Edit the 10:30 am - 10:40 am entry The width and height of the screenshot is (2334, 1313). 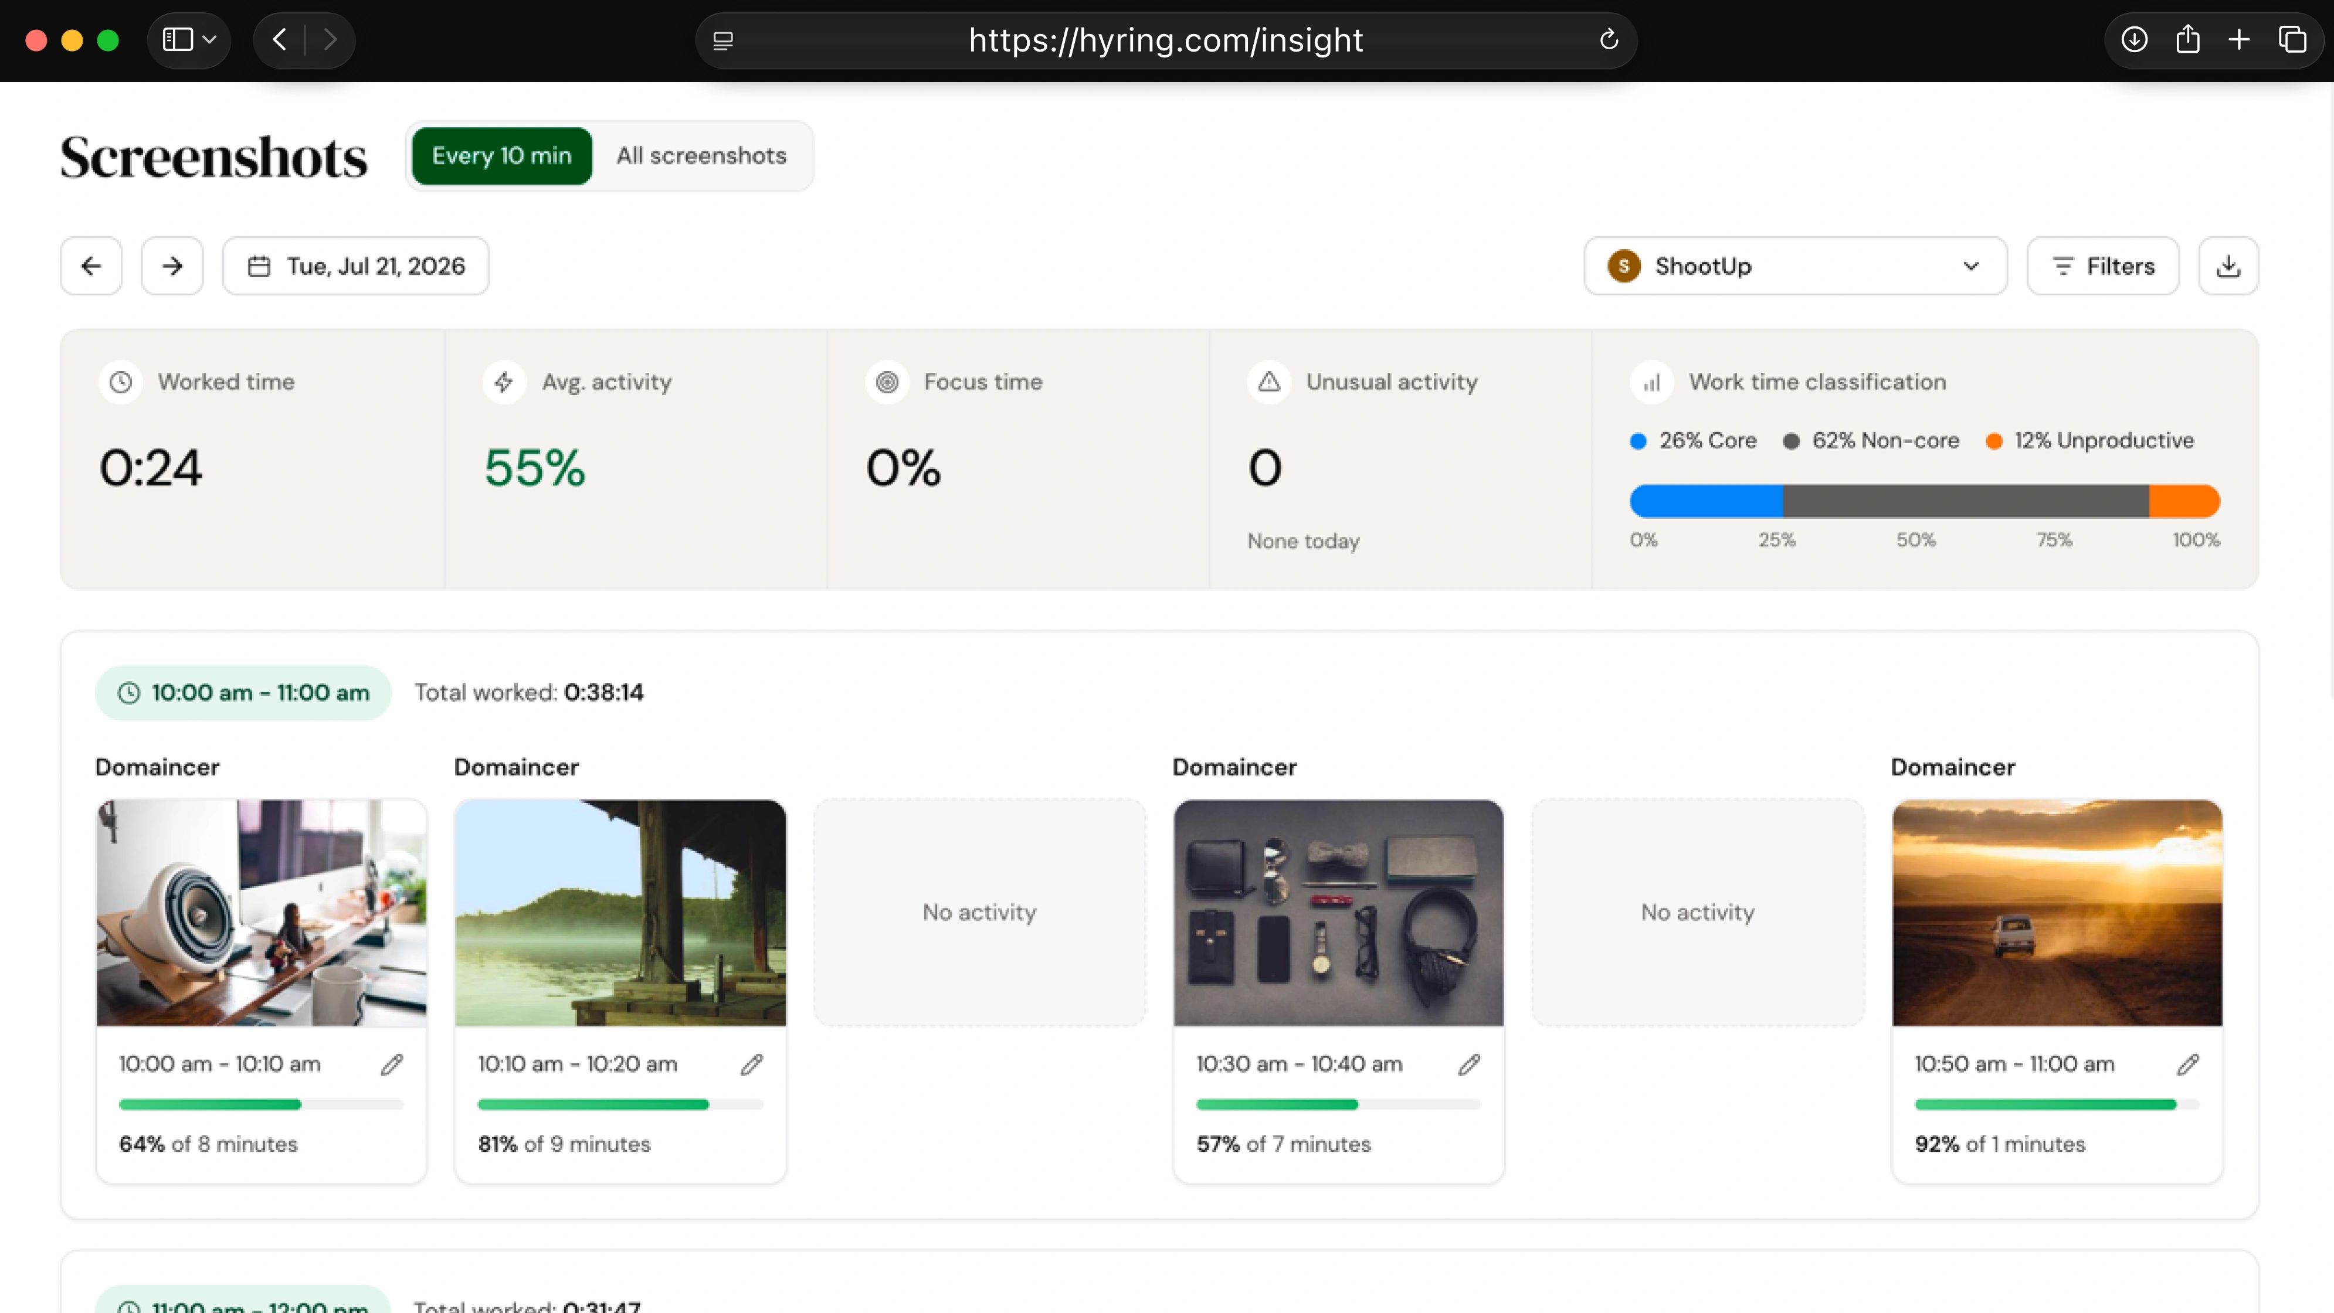coord(1468,1064)
